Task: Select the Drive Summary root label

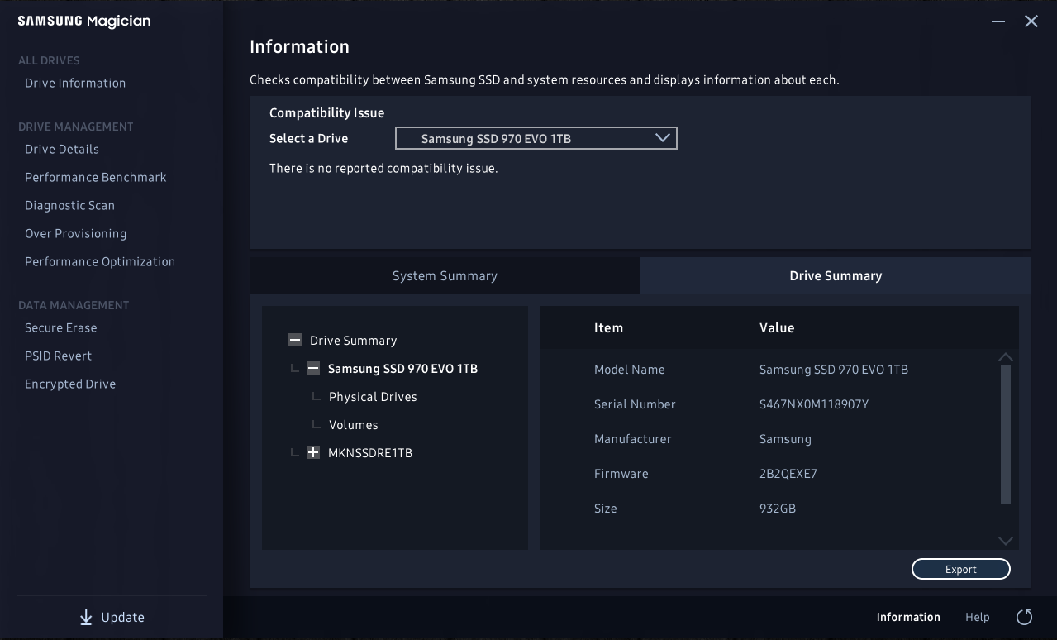Action: click(x=353, y=341)
